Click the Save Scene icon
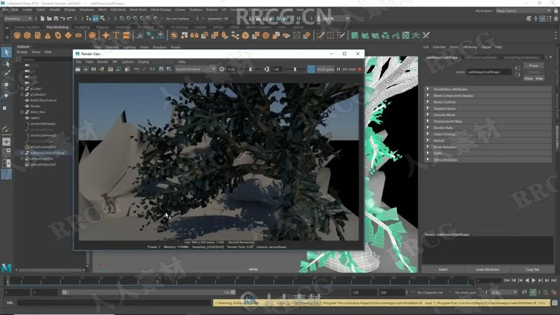 (56, 18)
